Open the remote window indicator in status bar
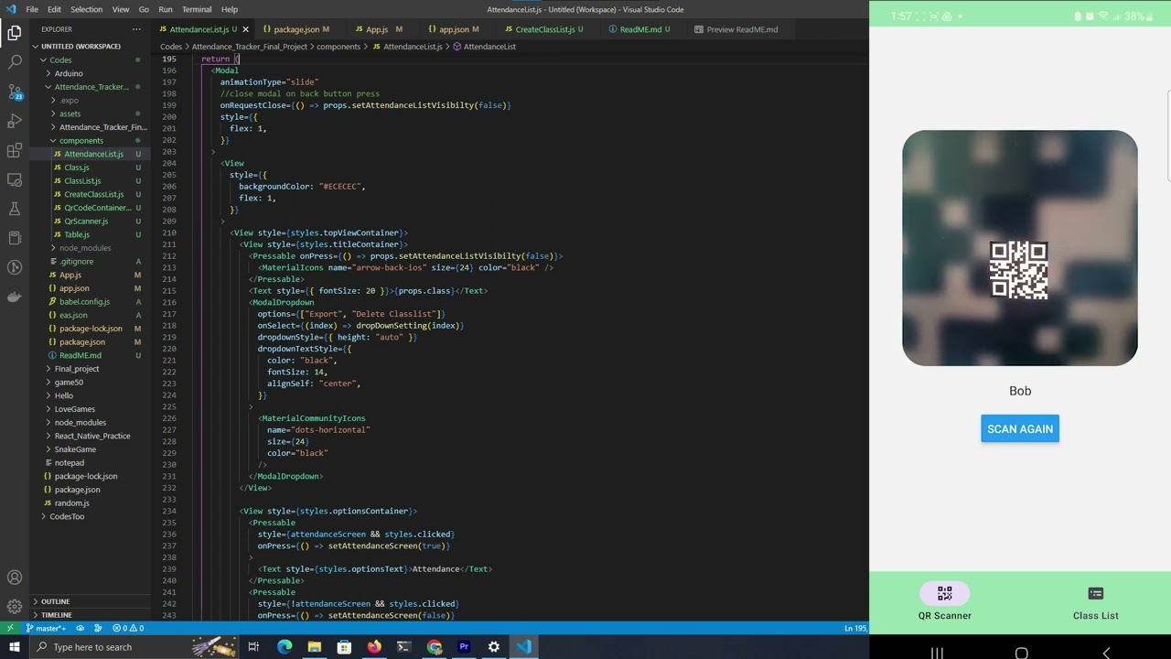 click(10, 628)
